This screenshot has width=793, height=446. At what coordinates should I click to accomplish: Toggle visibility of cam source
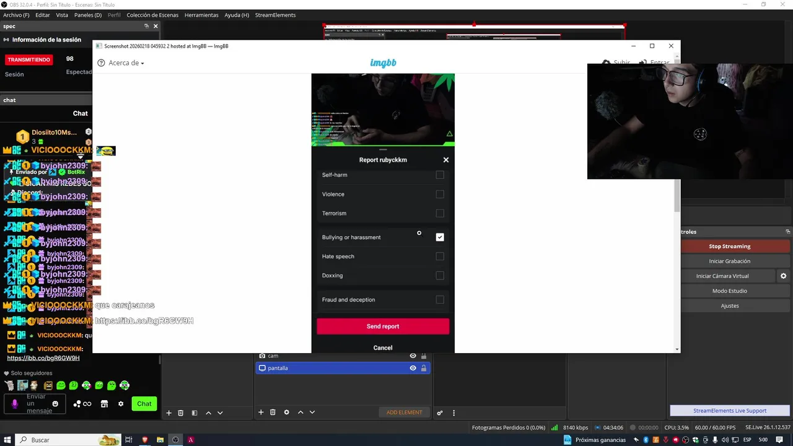click(413, 356)
